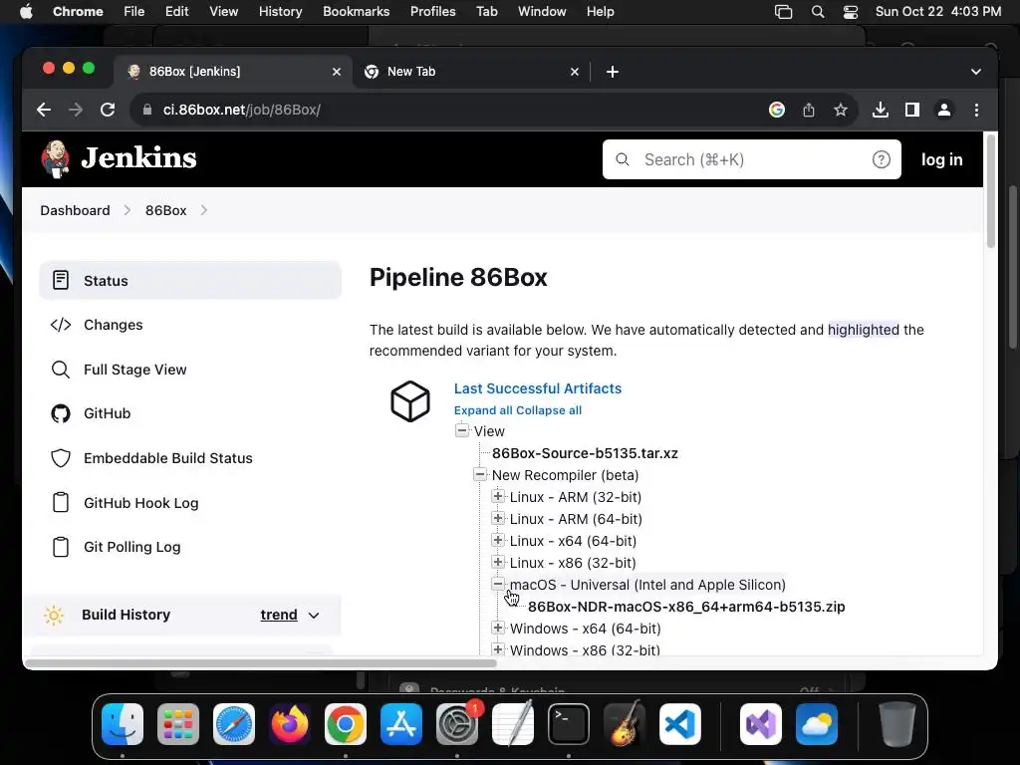The height and width of the screenshot is (765, 1020).
Task: Download 86Box-NDR-macOS-x86_64+arm64-b5135.zip
Action: (x=686, y=607)
